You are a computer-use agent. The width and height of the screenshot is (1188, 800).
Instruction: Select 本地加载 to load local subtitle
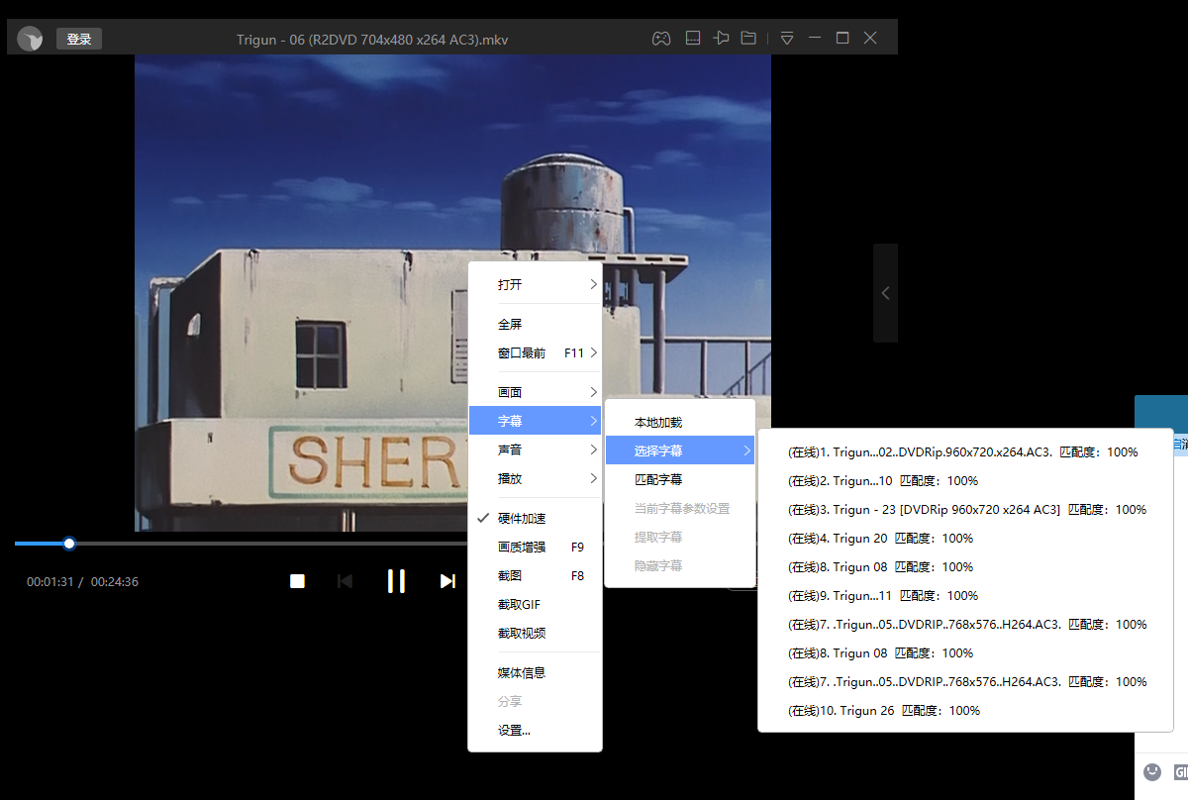[658, 422]
